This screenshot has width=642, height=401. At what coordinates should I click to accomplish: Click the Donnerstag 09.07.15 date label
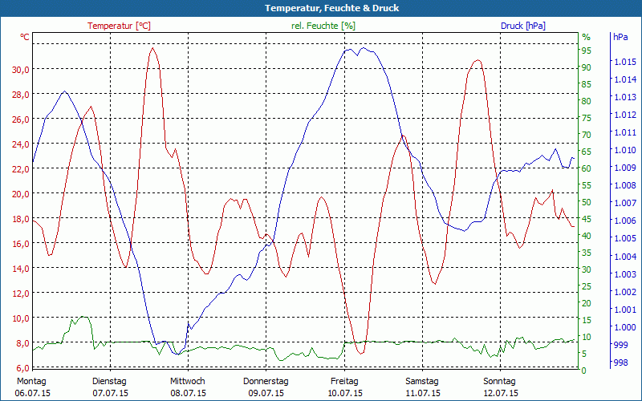pyautogui.click(x=266, y=387)
